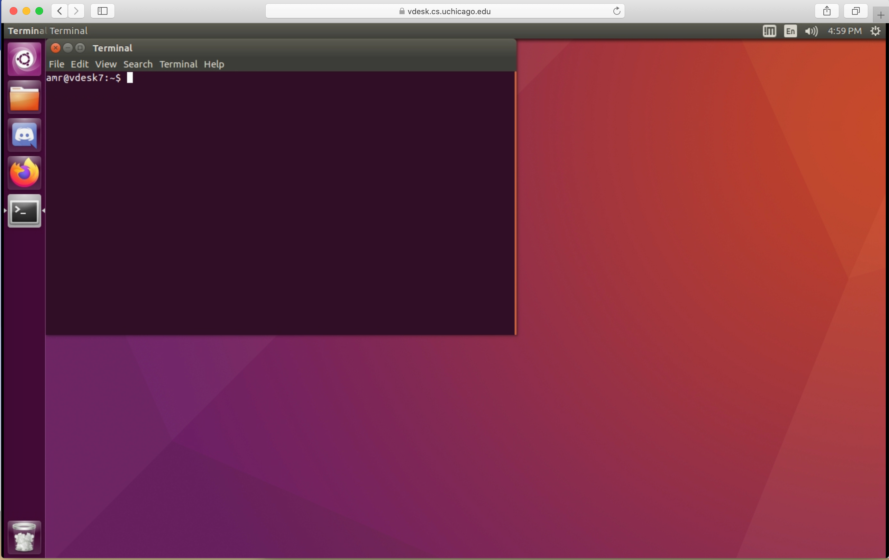
Task: Launch Firefox from the dock
Action: point(24,173)
